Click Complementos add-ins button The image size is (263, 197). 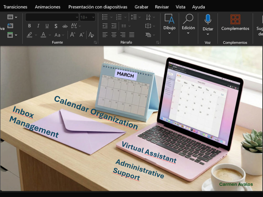tap(235, 23)
